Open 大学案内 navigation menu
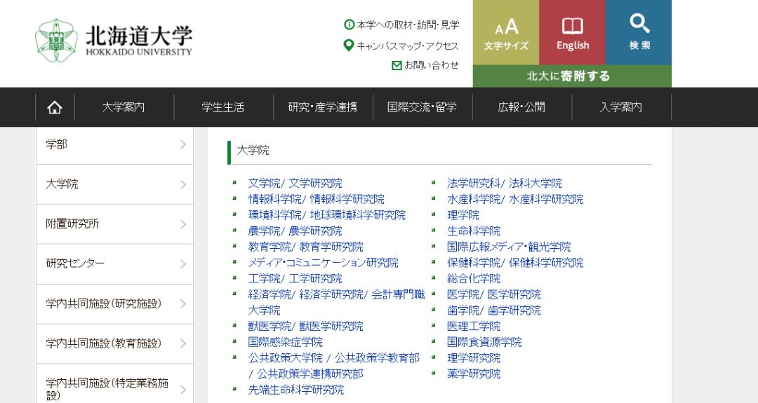 coord(124,107)
